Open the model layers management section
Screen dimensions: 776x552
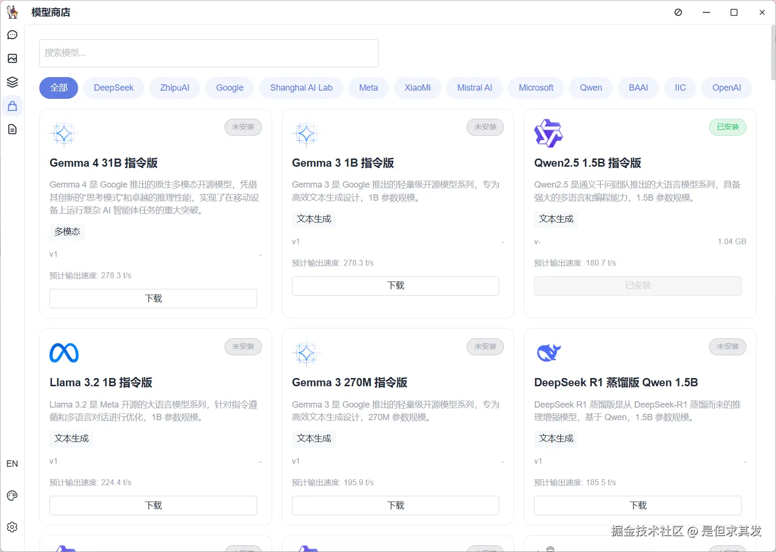[12, 82]
